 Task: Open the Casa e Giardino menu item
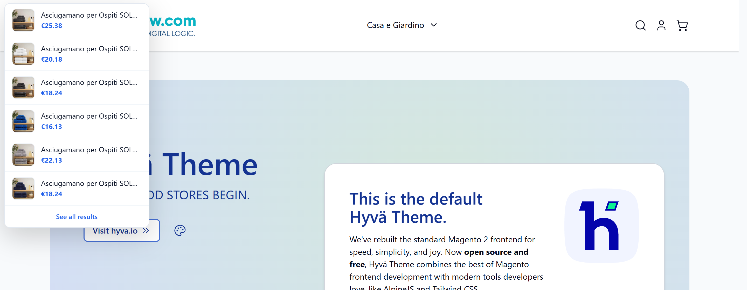(x=395, y=25)
